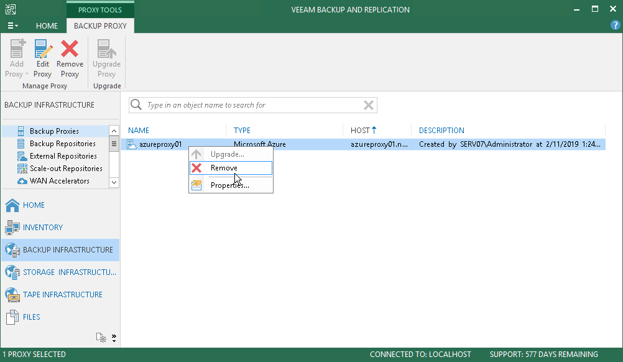Focus the object name search field
The height and width of the screenshot is (362, 623).
[252, 105]
